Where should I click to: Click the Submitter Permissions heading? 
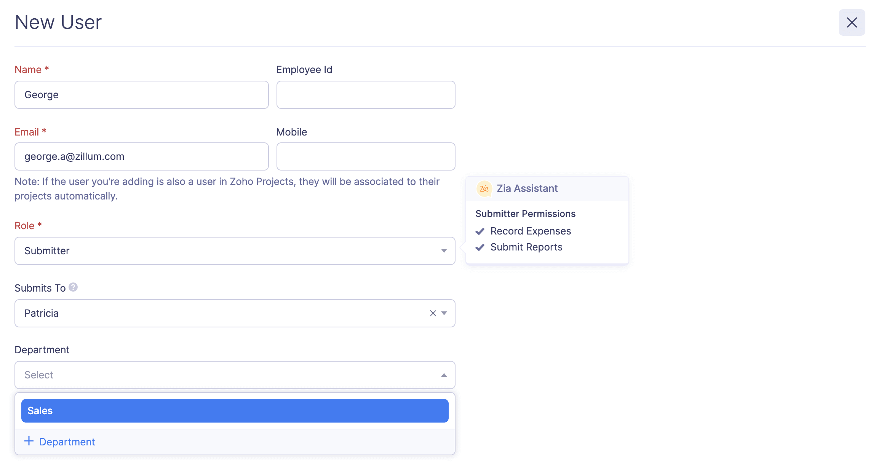click(526, 214)
